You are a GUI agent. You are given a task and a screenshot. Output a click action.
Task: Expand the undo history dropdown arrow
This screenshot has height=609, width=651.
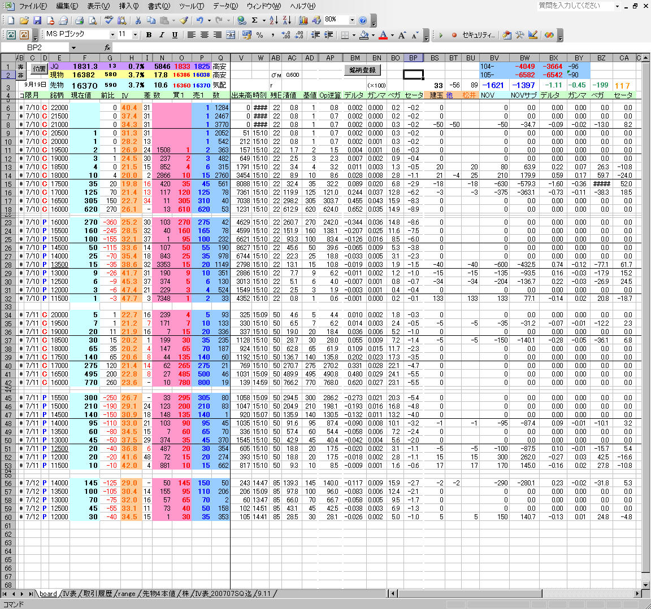coord(209,20)
